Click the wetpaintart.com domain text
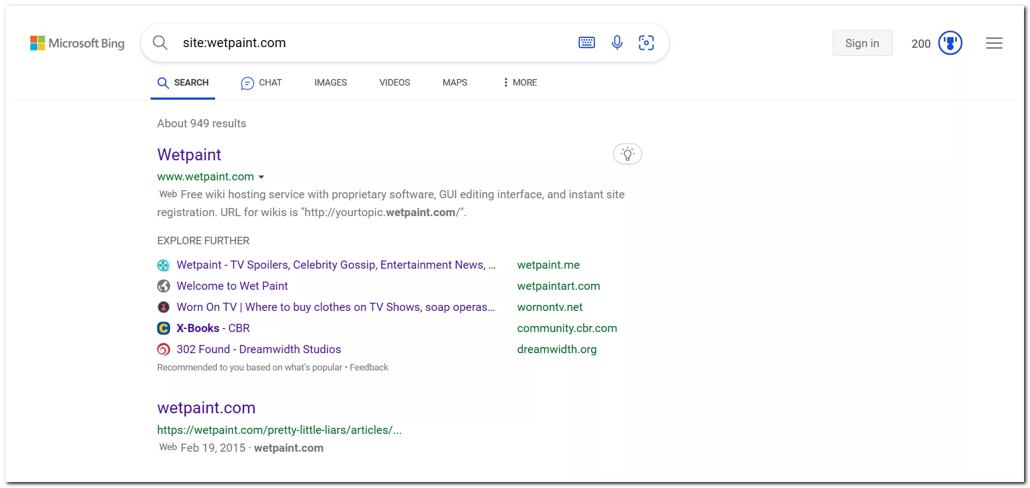The width and height of the screenshot is (1030, 488). click(558, 286)
